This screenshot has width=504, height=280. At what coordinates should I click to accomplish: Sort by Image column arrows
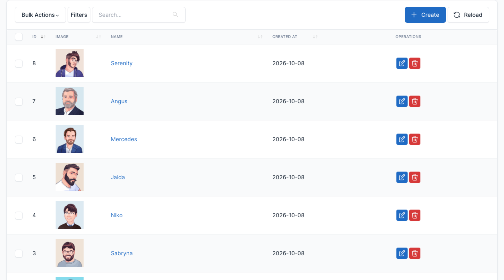[x=98, y=37]
